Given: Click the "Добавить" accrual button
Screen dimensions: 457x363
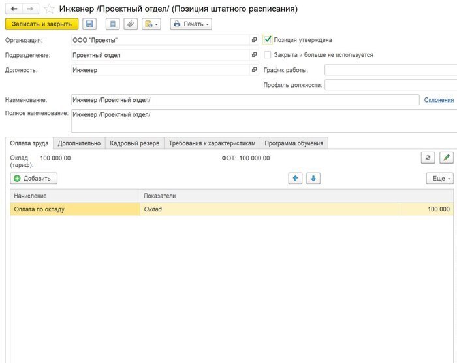Looking at the screenshot, I should pyautogui.click(x=34, y=179).
